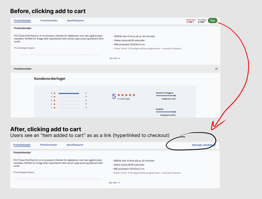The width and height of the screenshot is (262, 199).
Task: Filter reviews by the 1 star row
Action: 69,108
